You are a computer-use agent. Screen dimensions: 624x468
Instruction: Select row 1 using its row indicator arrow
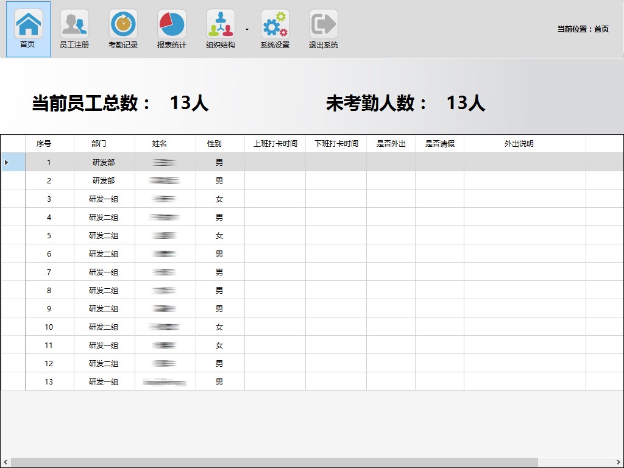point(7,162)
